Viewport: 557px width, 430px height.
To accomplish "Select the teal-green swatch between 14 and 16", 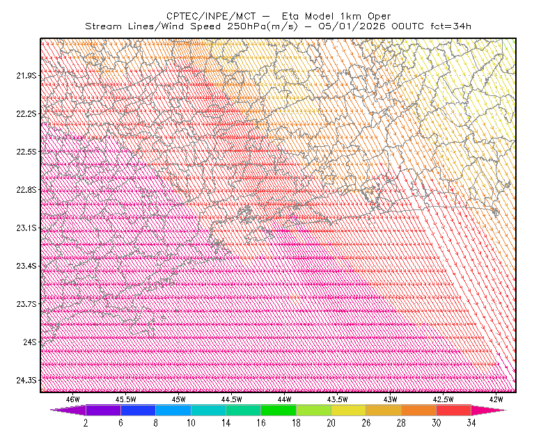I will coord(243,410).
